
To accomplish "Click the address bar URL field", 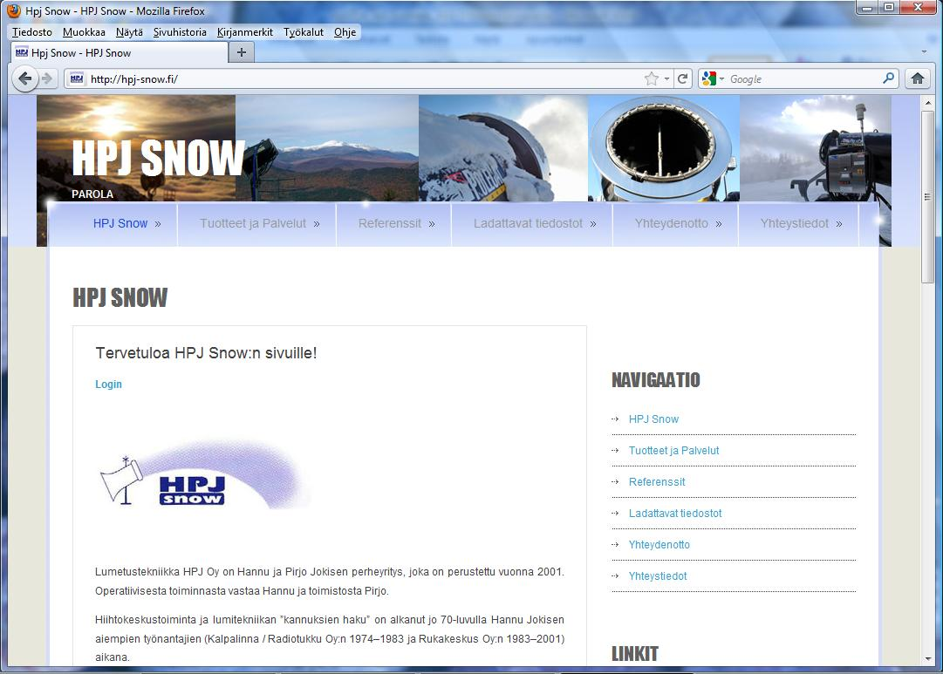I will 366,78.
